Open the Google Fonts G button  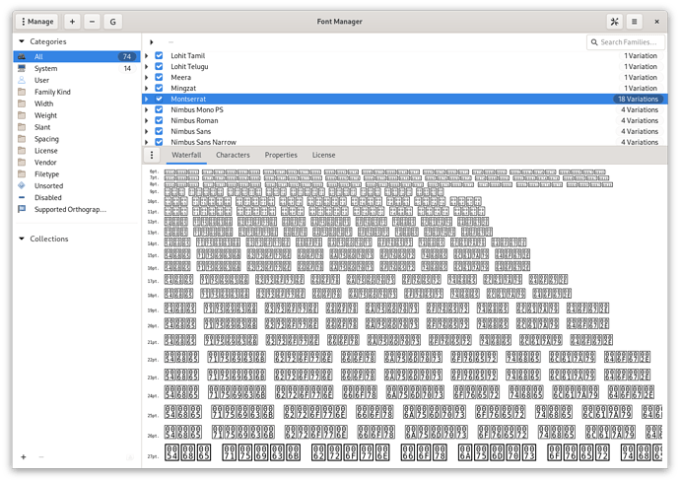112,22
